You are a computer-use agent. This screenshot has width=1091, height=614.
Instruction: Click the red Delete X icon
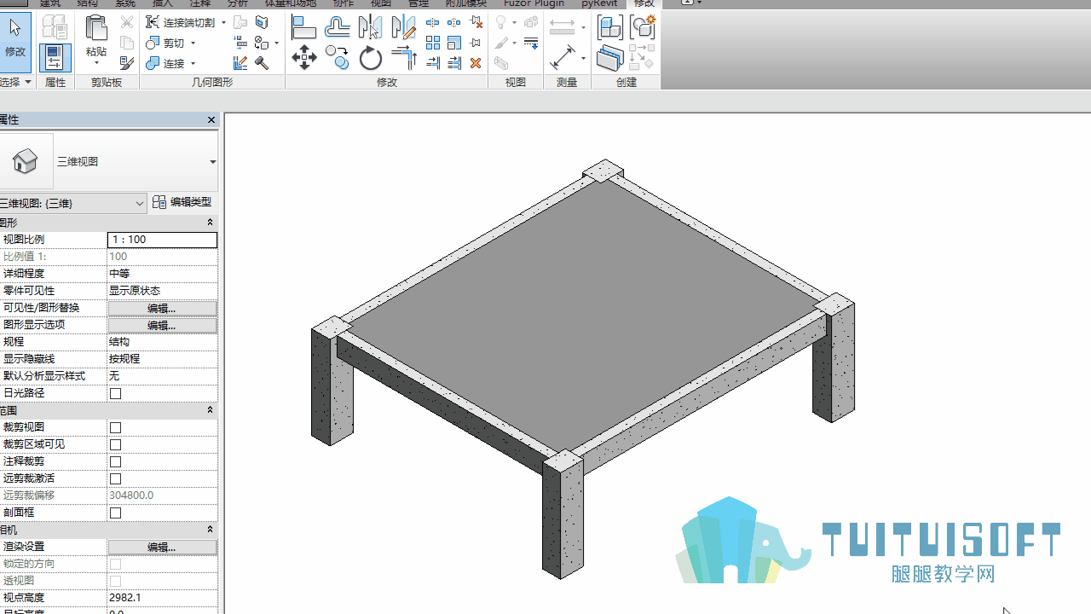pyautogui.click(x=476, y=63)
